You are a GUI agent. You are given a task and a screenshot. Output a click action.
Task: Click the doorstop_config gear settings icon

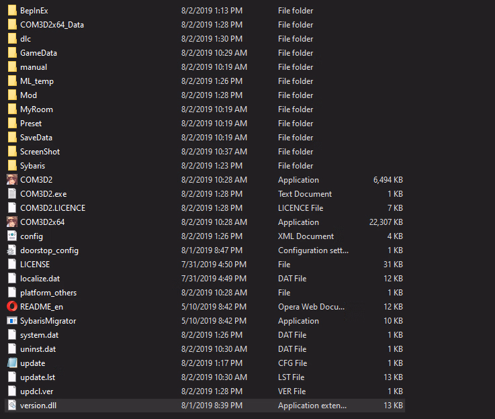12,250
